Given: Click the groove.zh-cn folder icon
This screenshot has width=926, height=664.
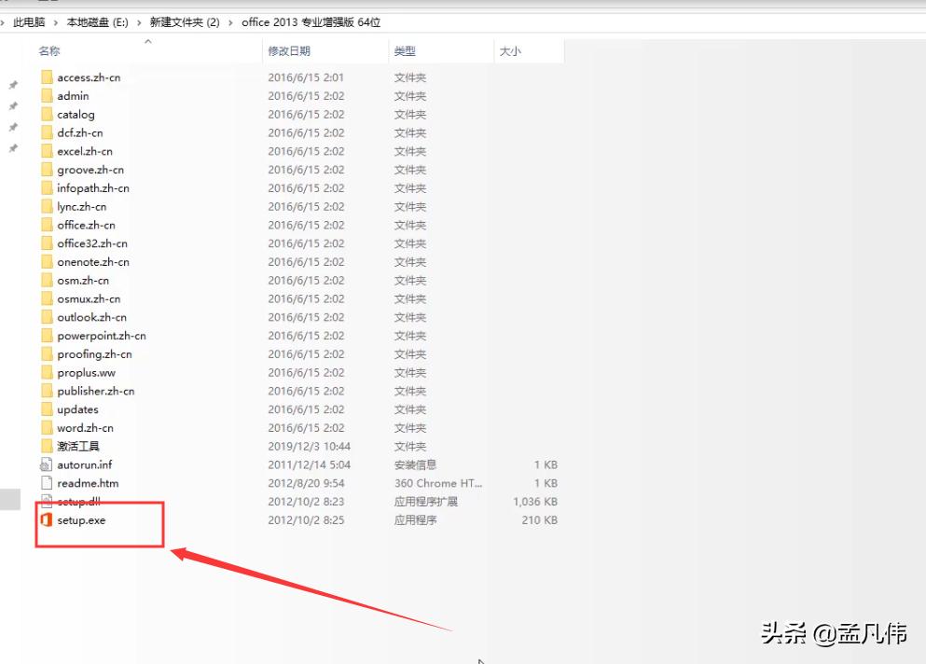Looking at the screenshot, I should (x=48, y=170).
